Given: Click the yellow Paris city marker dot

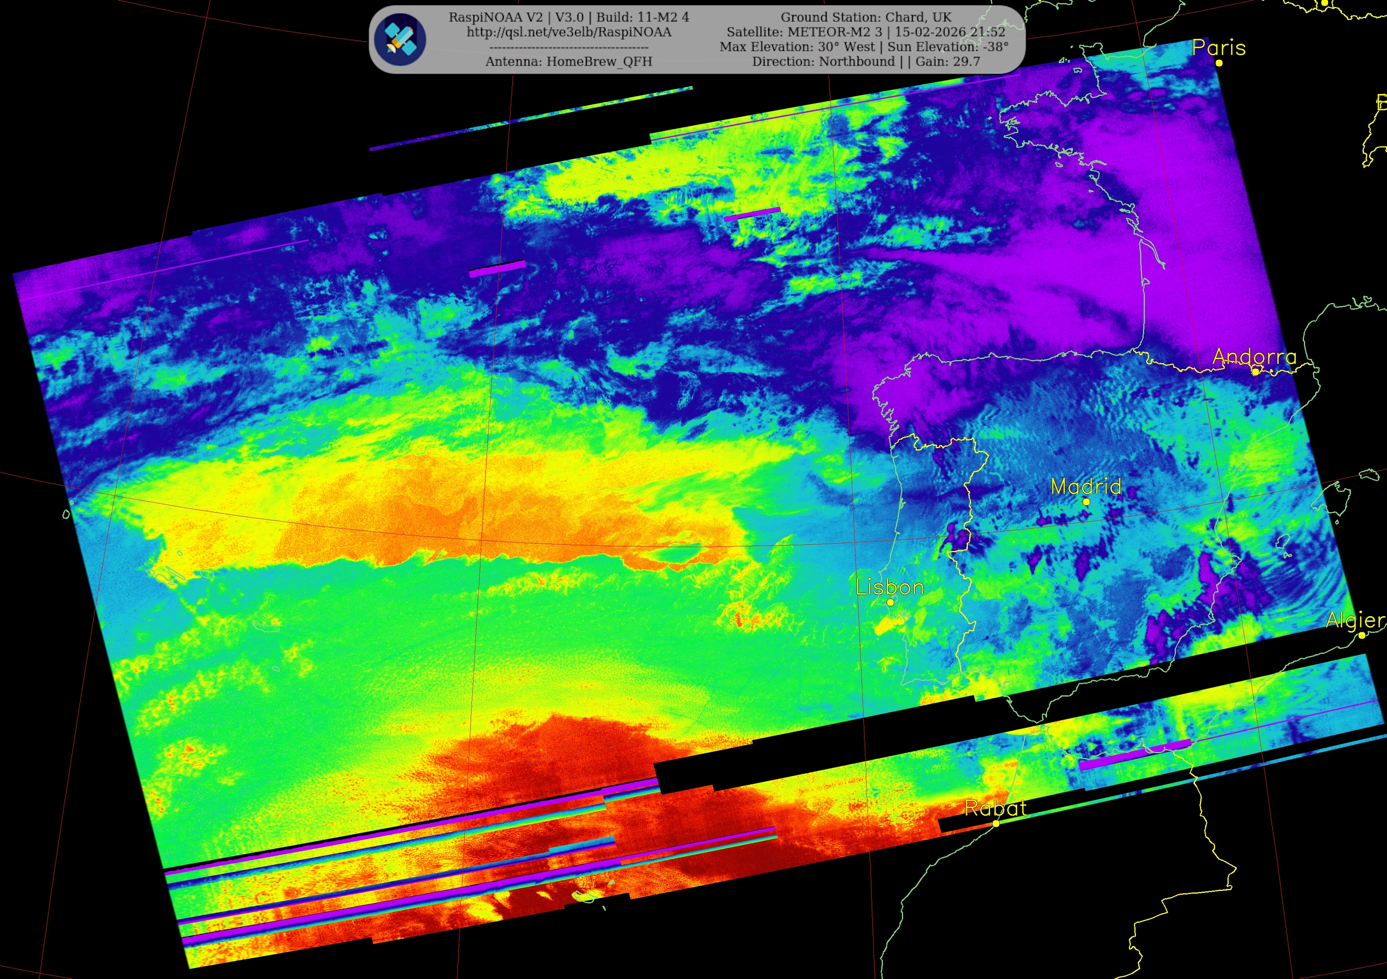Looking at the screenshot, I should tap(1219, 63).
